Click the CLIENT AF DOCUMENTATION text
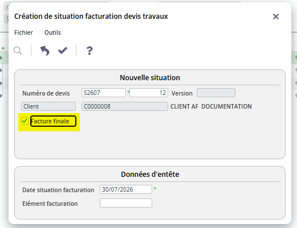Image resolution: width=297 pixels, height=228 pixels. click(x=211, y=106)
